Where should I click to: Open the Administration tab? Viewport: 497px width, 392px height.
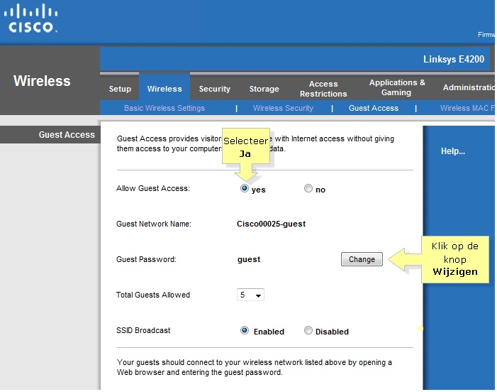tap(469, 87)
